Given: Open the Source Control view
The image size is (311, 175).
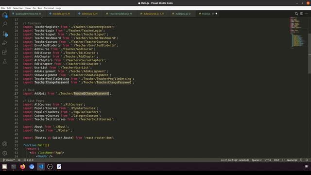Looking at the screenshot, I should click(5, 34).
